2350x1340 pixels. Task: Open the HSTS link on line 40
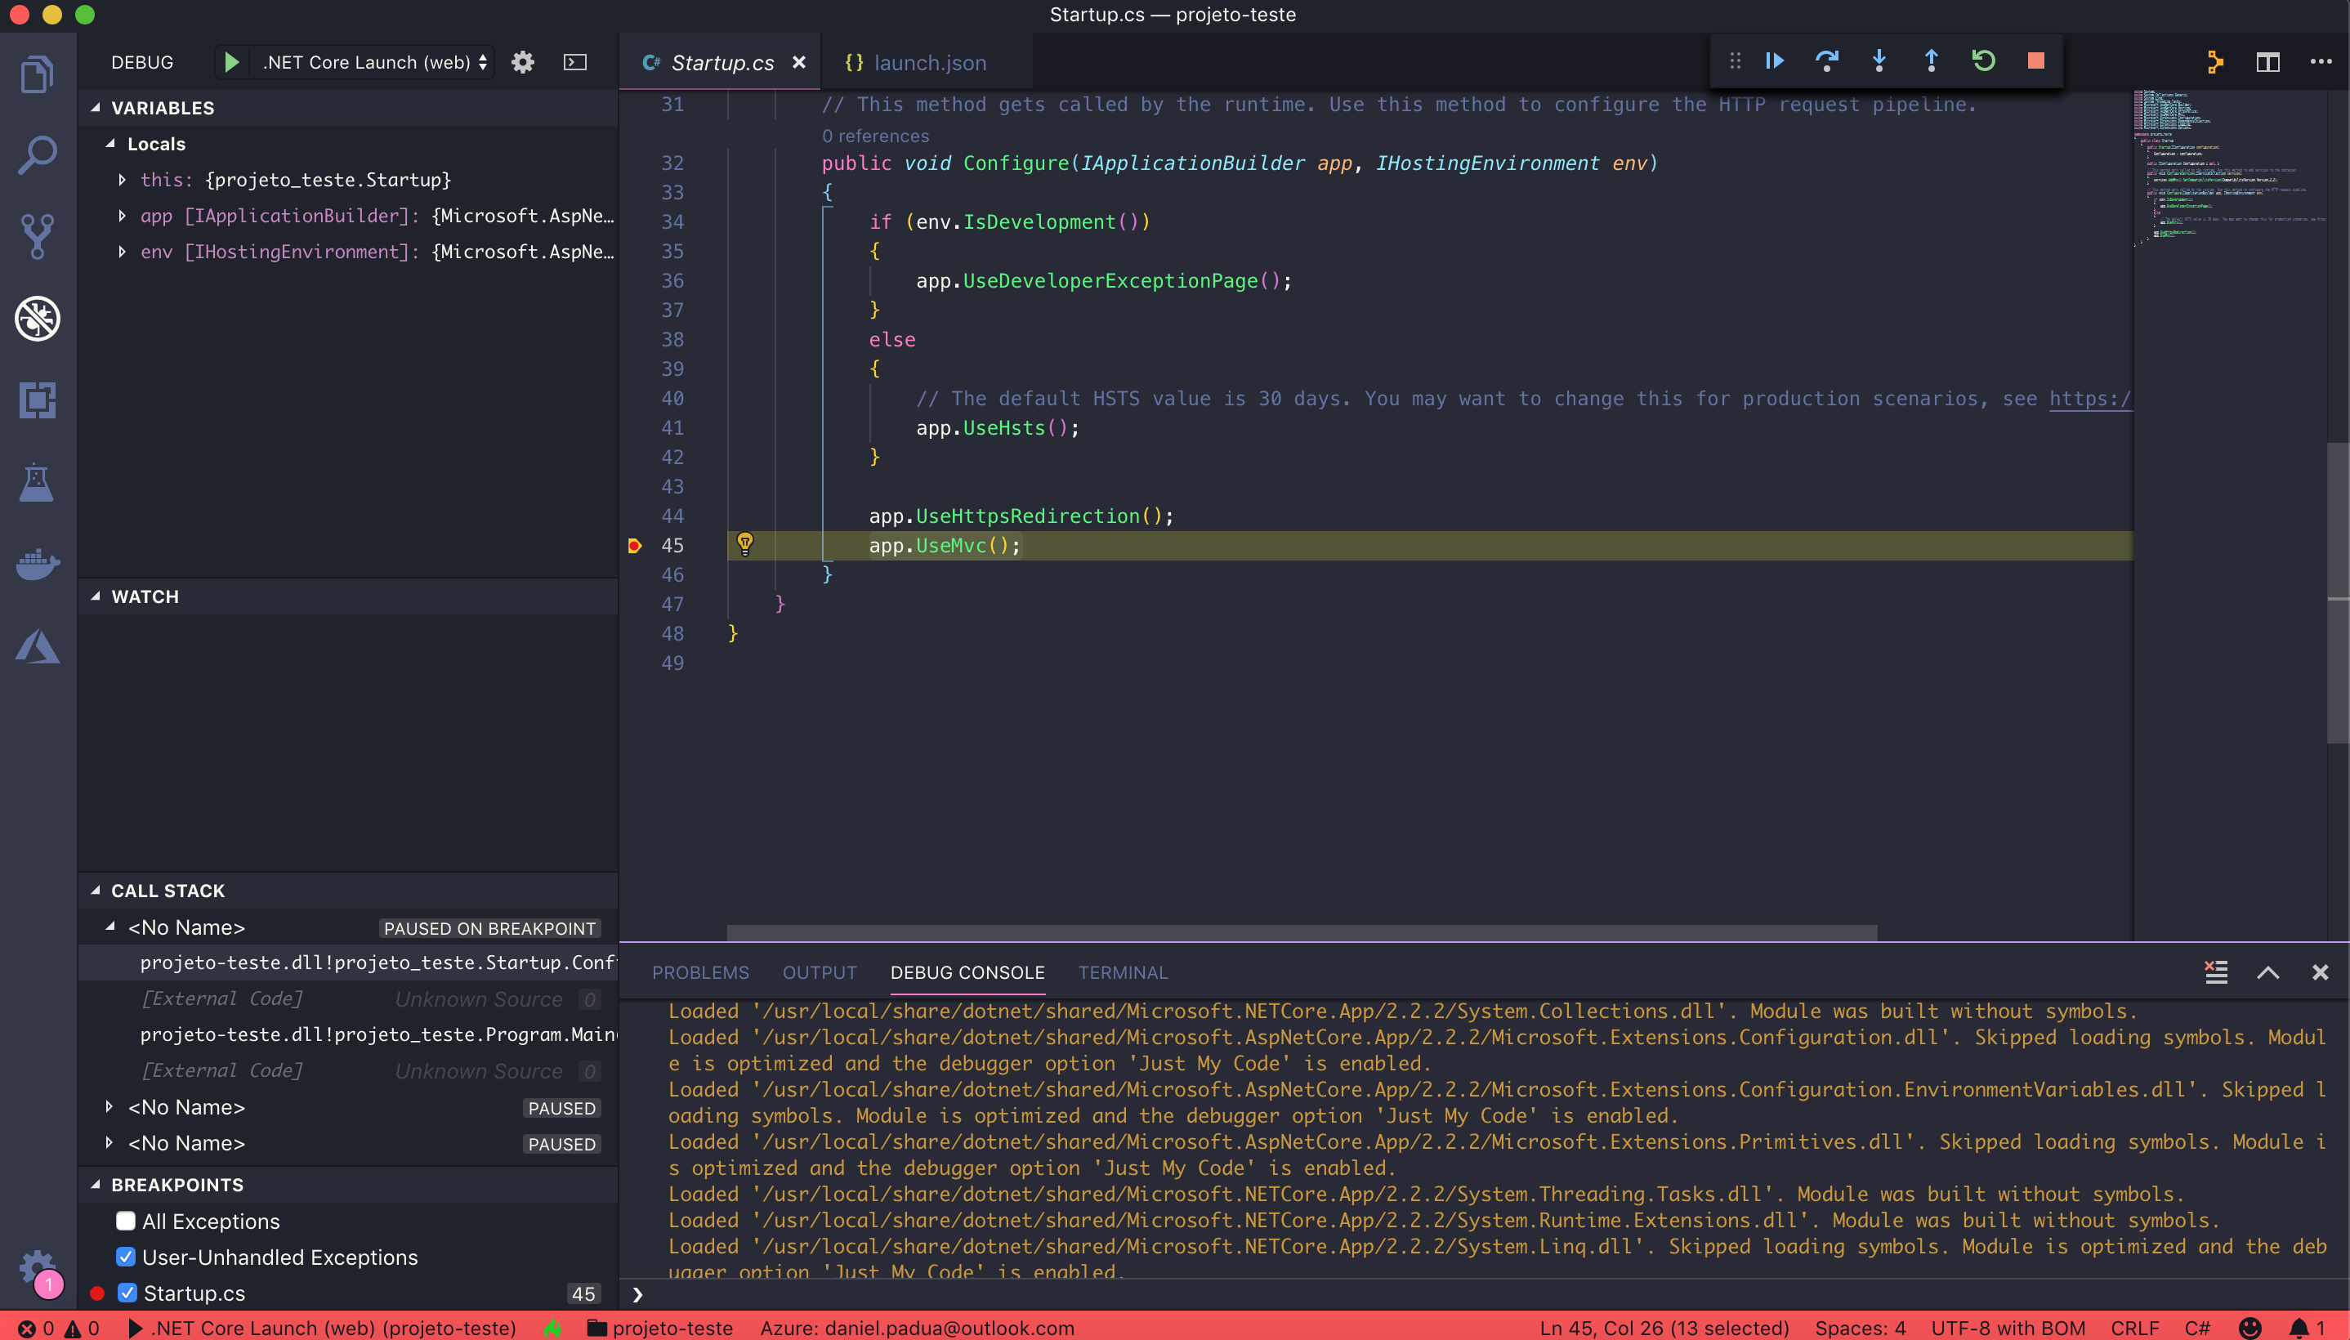(x=2089, y=399)
